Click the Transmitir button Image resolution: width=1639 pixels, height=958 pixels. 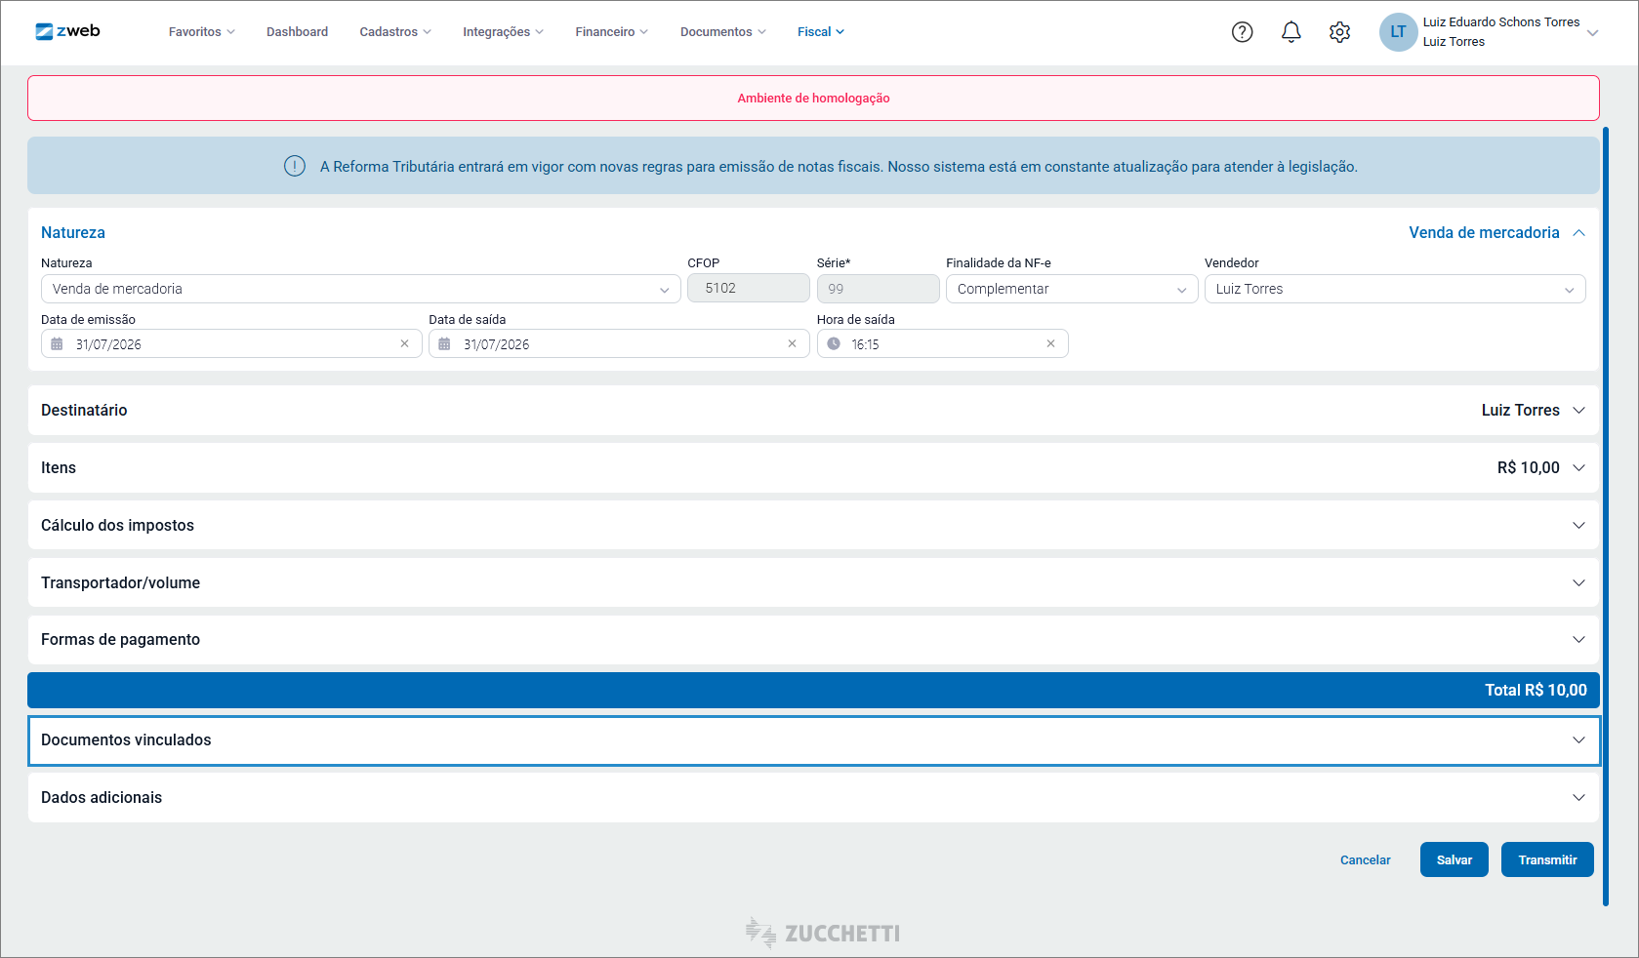point(1546,859)
